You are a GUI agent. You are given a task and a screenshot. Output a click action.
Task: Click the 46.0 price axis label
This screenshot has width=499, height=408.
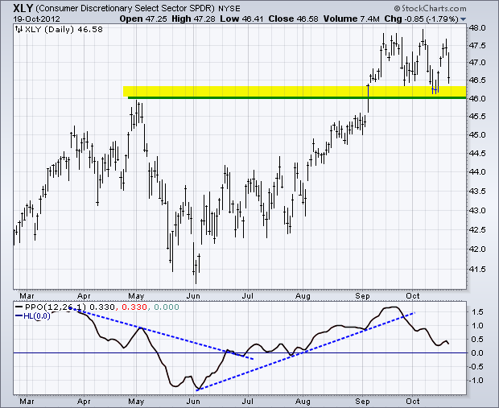pyautogui.click(x=477, y=99)
